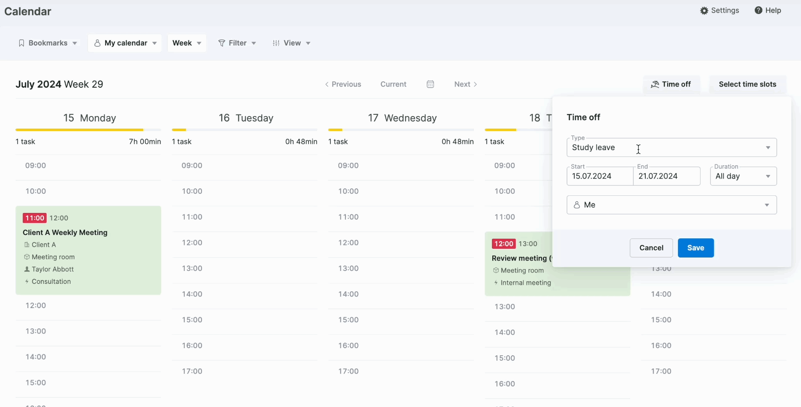Click the Meeting room cube icon on Thursday

click(x=496, y=270)
